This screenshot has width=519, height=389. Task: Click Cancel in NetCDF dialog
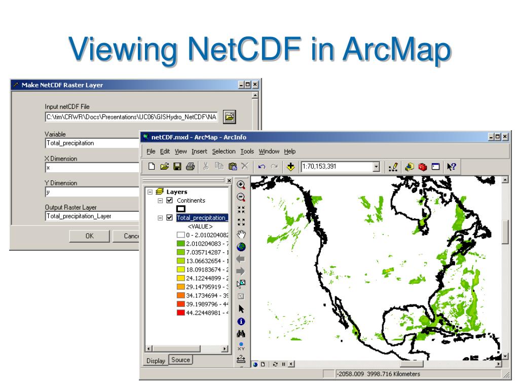(x=126, y=236)
